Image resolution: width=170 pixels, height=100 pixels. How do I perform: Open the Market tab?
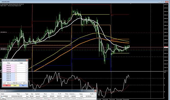(47, 98)
